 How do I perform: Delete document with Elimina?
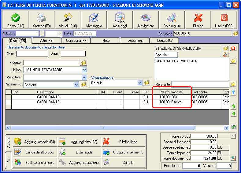click(198, 20)
